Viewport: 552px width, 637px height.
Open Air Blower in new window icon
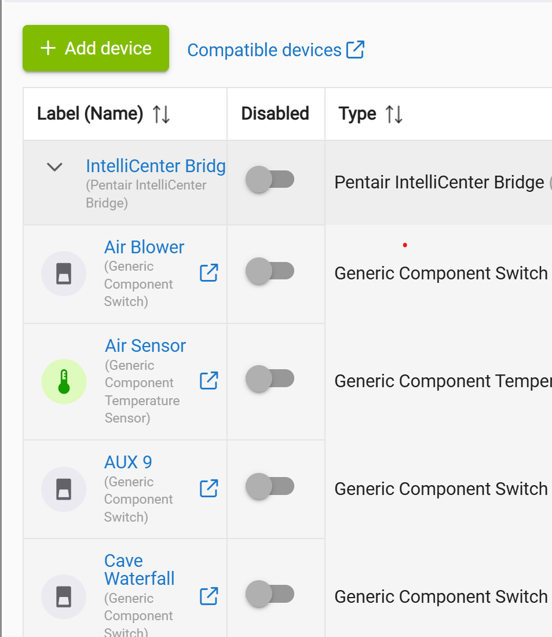tap(209, 272)
